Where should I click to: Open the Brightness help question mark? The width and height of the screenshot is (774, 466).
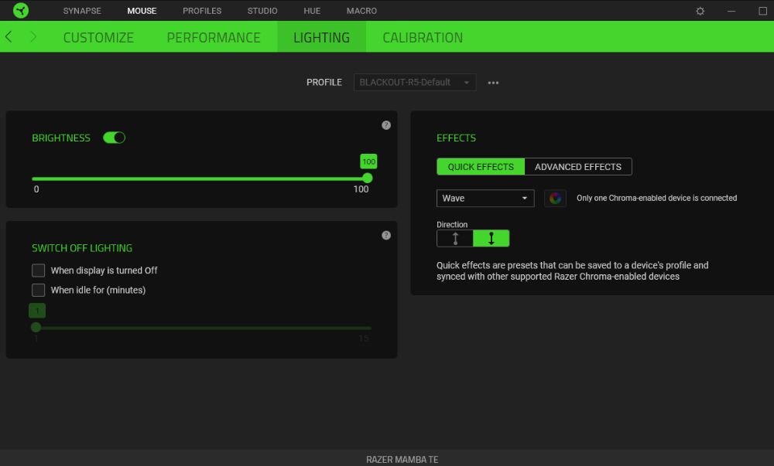click(x=386, y=125)
